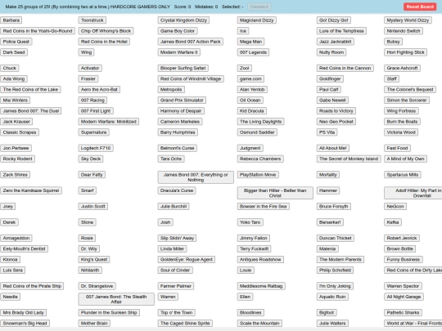Screen dimensions: 442x331
Task: Choose the Magicland Dizzy tile
Action: 256,20
